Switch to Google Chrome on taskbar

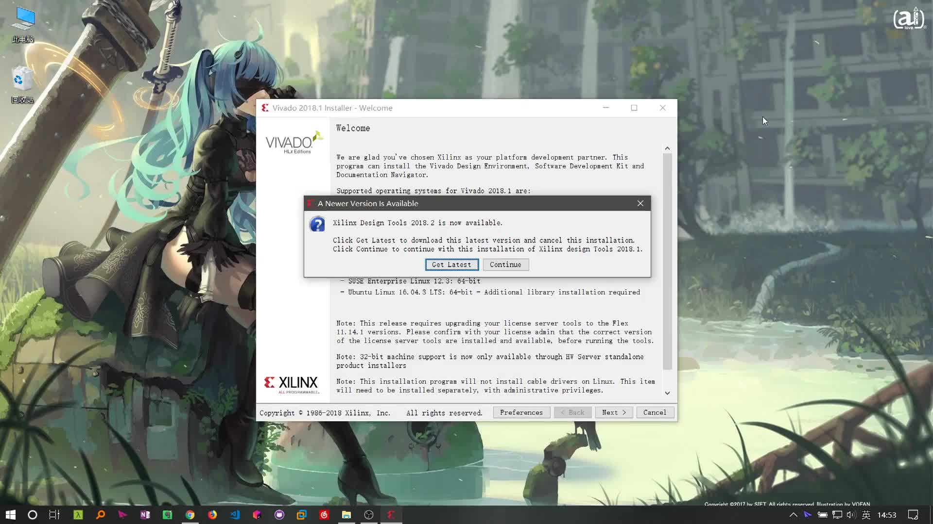click(x=190, y=515)
